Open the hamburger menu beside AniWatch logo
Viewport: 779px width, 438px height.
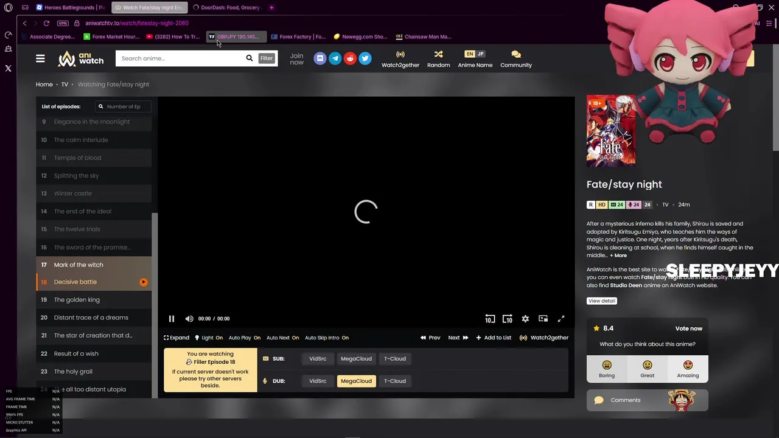click(x=40, y=58)
